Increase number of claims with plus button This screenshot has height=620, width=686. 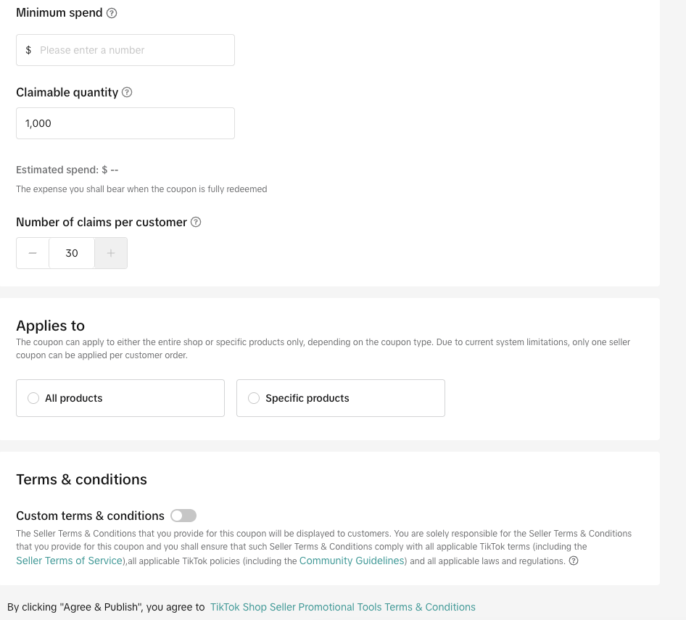click(111, 253)
